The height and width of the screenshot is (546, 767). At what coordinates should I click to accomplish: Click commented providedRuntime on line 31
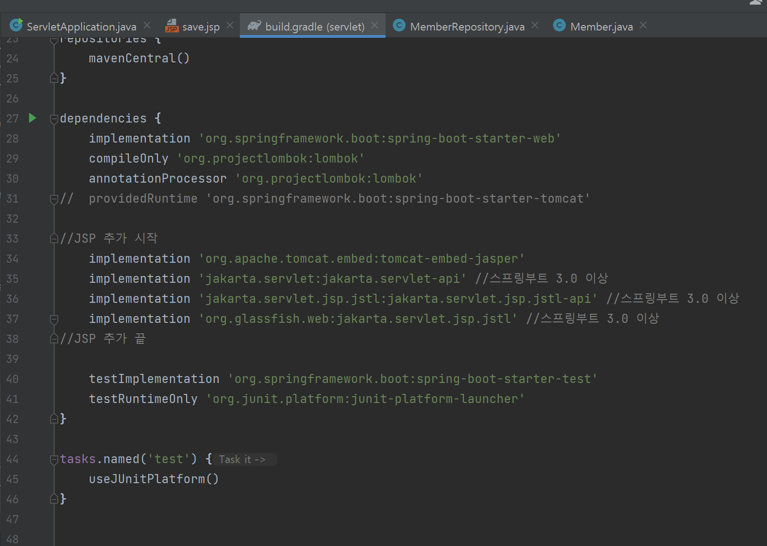click(143, 199)
